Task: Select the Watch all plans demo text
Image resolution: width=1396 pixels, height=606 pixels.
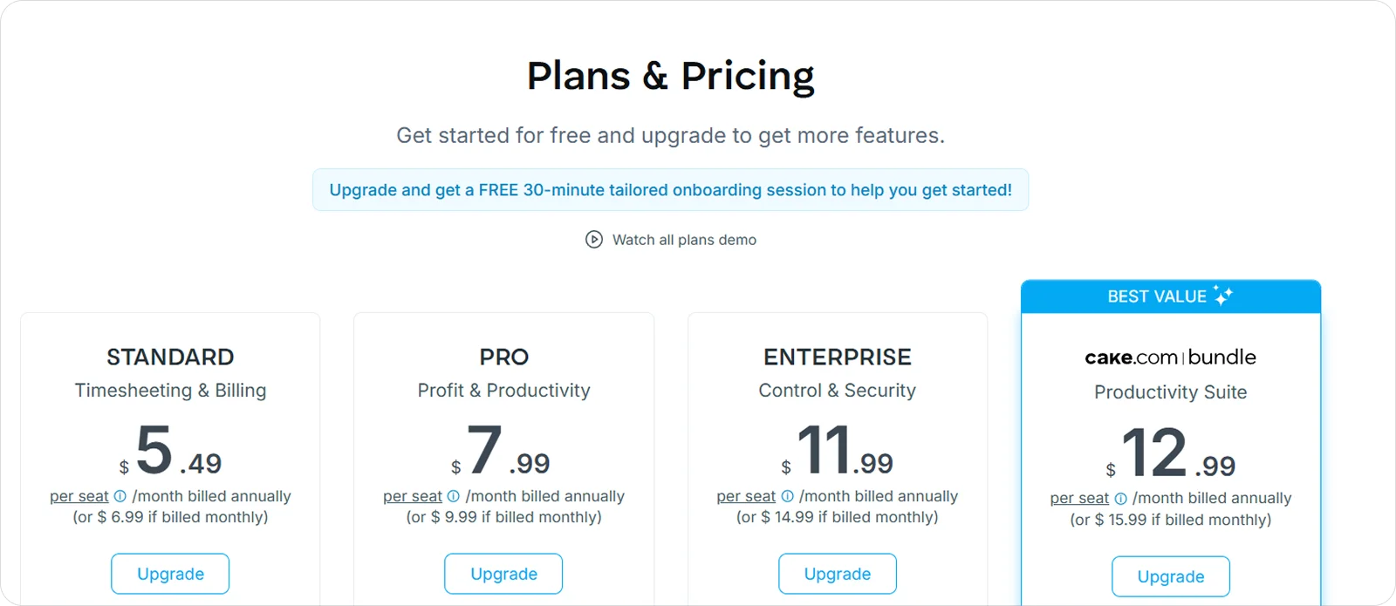Action: 684,240
